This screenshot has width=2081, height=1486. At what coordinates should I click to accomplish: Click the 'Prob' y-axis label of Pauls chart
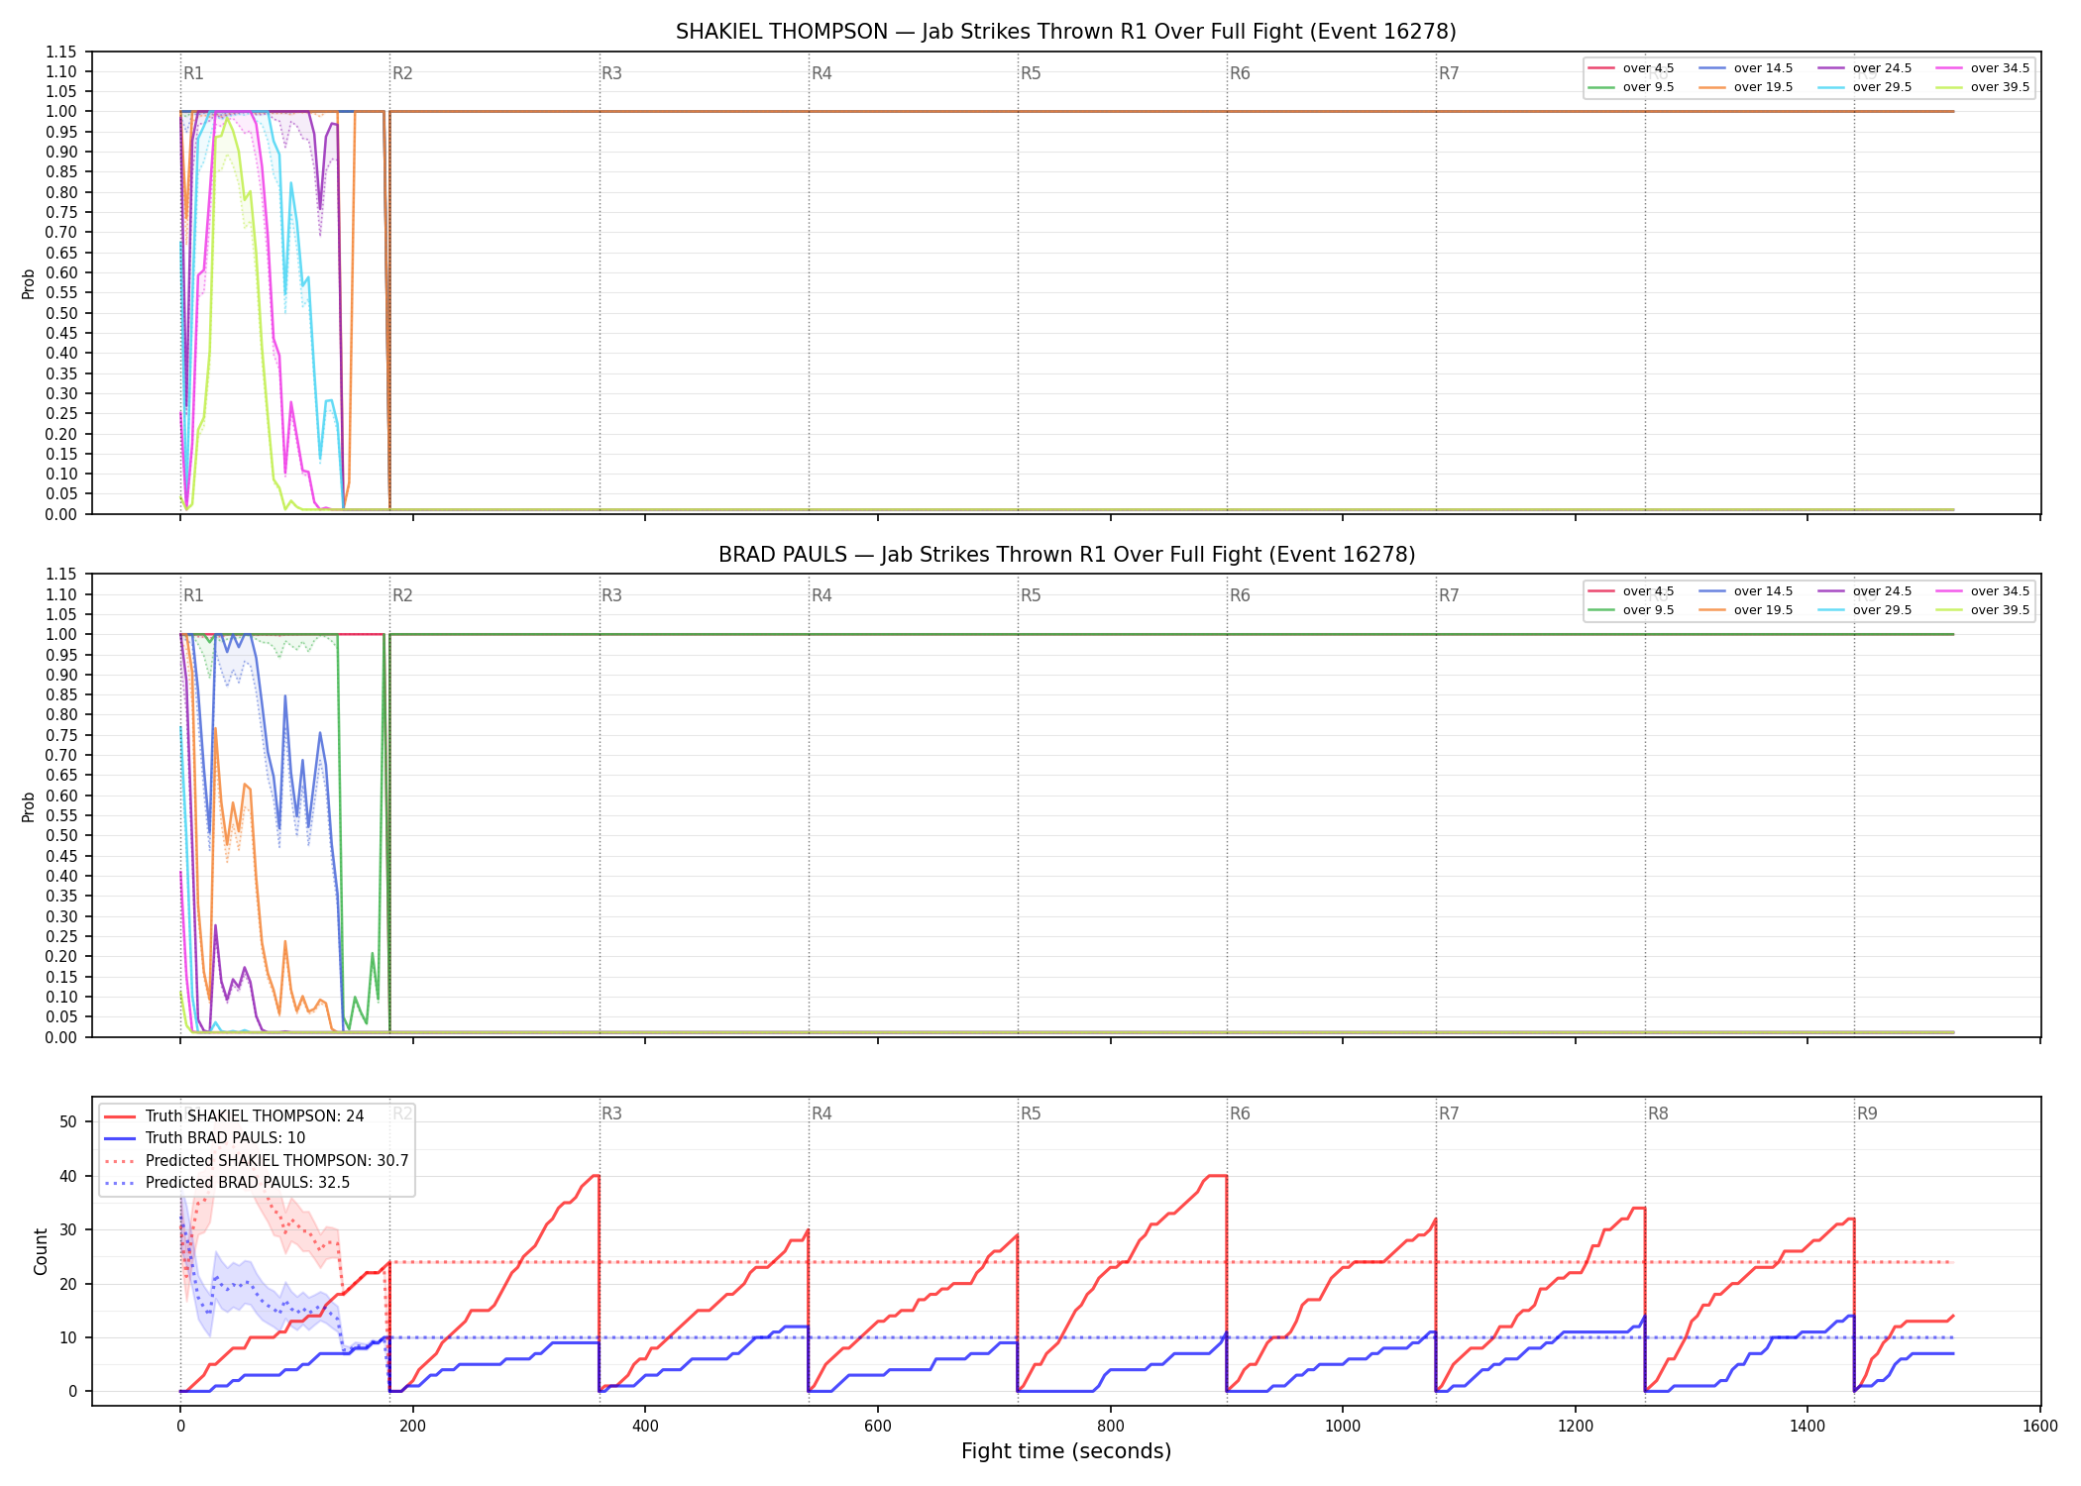[29, 806]
